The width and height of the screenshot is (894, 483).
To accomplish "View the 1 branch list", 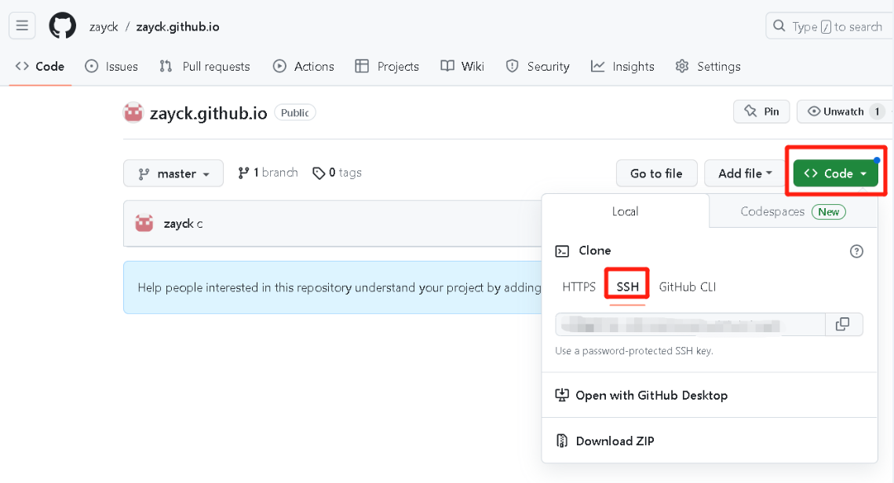I will pos(268,173).
